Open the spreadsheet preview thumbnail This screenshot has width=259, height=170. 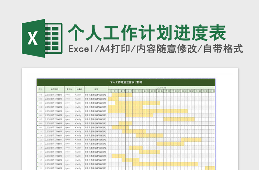(130, 119)
